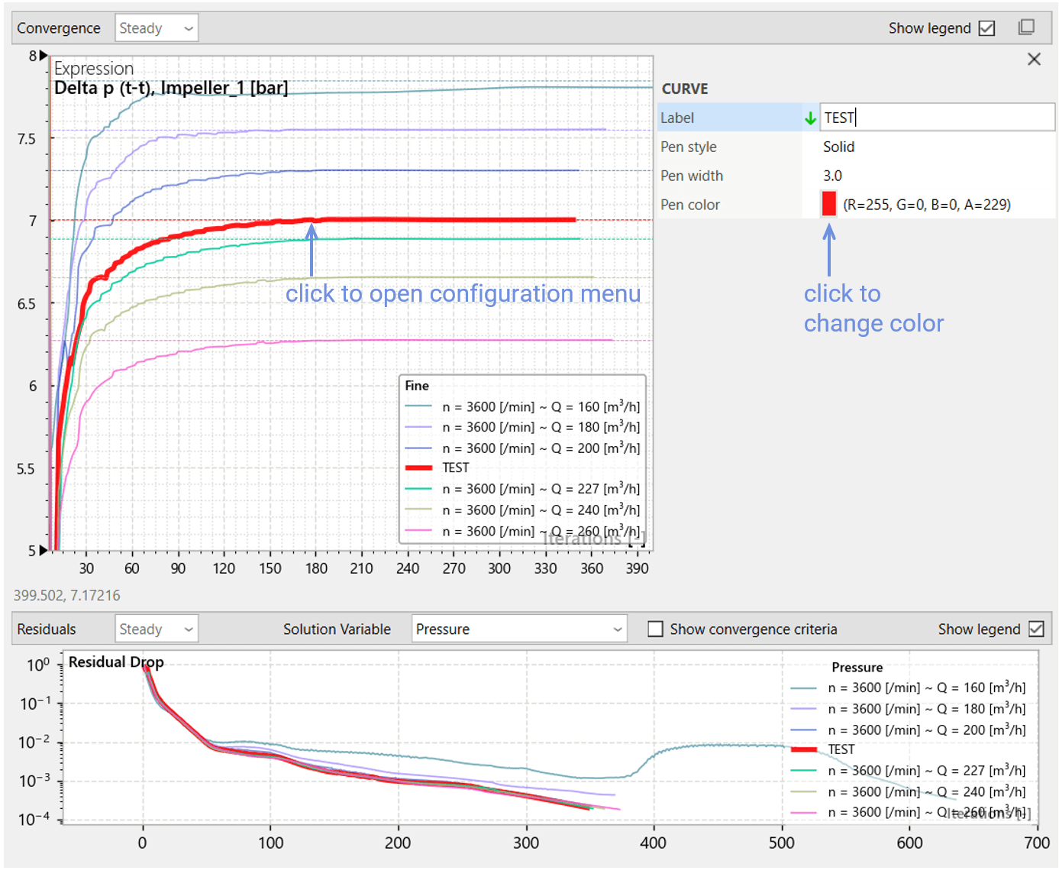Click the Pressure legend heading in Residuals plot
Image resolution: width=1059 pixels, height=880 pixels.
[857, 667]
